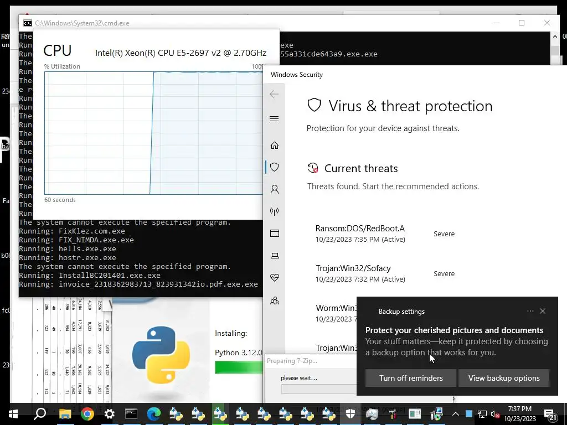Screen dimensions: 567x425
Task: Go back in Windows Security
Action: tap(274, 94)
